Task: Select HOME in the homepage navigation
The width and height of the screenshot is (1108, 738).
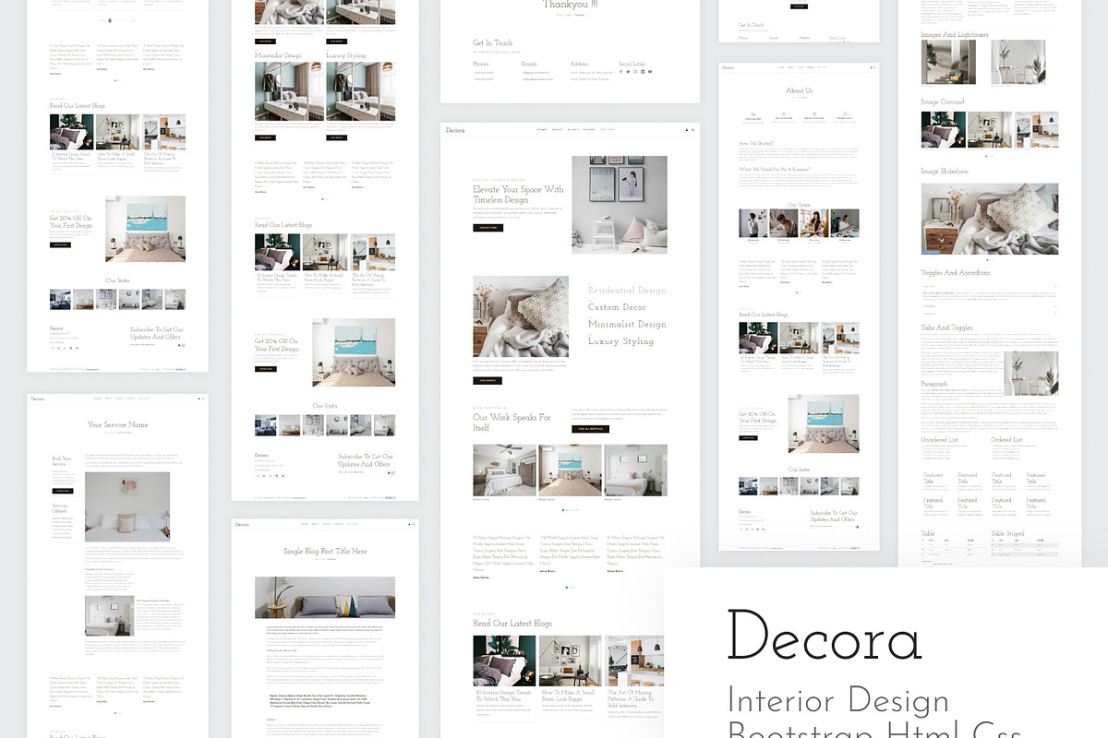Action: coord(542,130)
